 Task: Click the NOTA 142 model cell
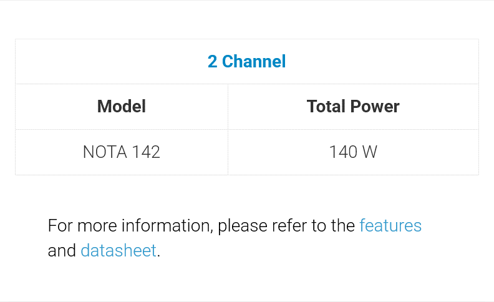coord(122,152)
